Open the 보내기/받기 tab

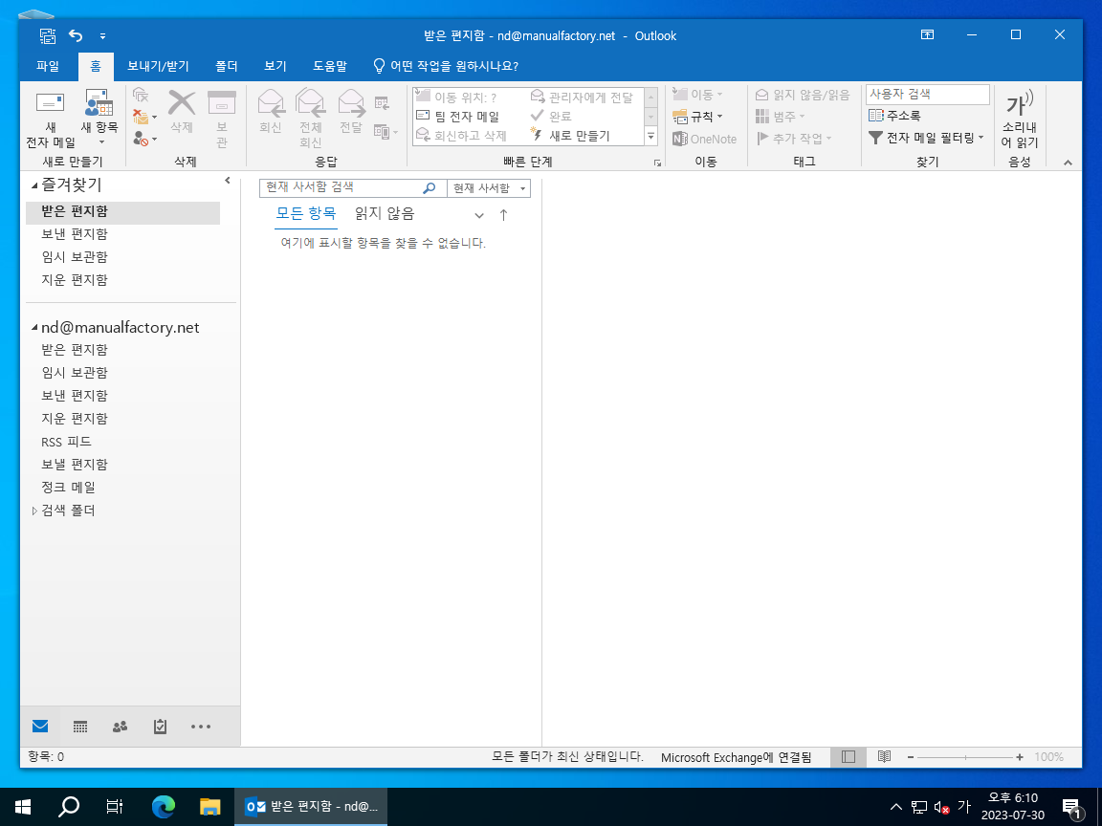click(x=158, y=66)
